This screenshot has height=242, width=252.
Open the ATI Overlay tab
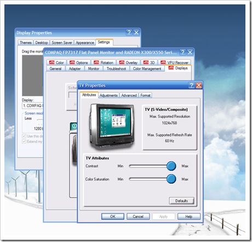(x=128, y=62)
